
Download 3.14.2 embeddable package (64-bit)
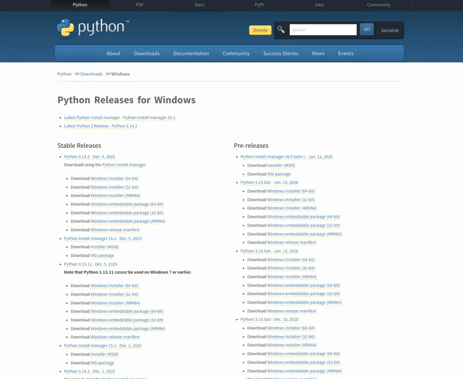127,204
